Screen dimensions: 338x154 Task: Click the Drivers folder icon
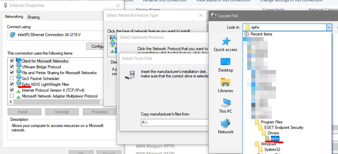coord(264,133)
